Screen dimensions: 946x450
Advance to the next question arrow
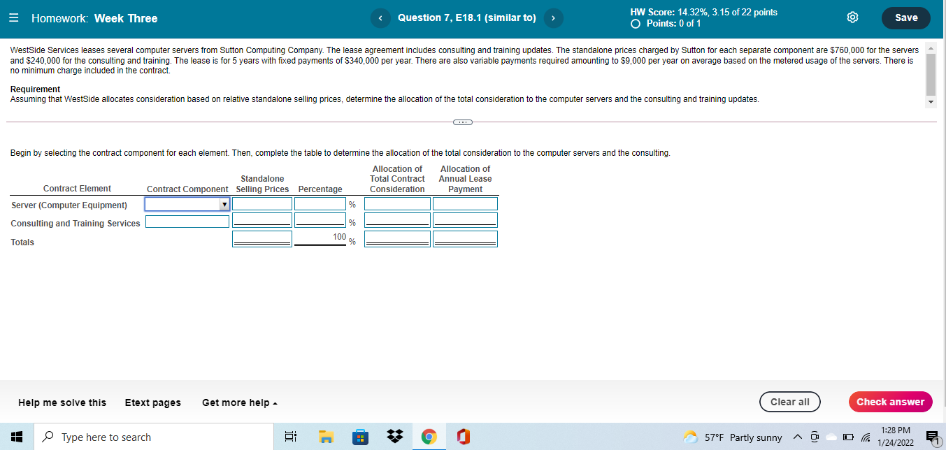click(553, 17)
